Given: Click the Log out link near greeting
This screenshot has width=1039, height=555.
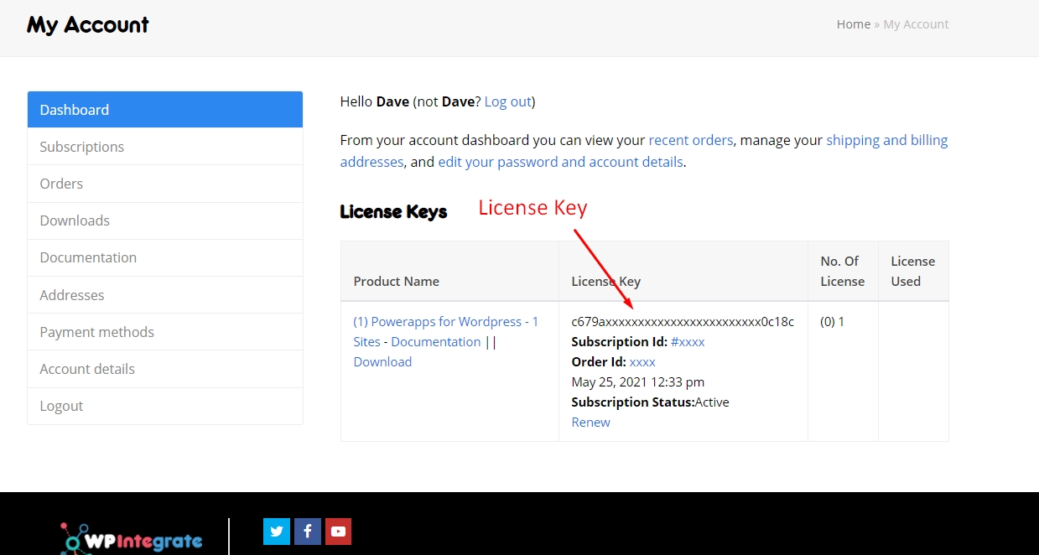Looking at the screenshot, I should click(x=507, y=101).
